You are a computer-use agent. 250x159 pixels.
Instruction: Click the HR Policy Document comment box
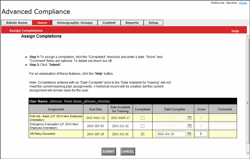pos(223,134)
